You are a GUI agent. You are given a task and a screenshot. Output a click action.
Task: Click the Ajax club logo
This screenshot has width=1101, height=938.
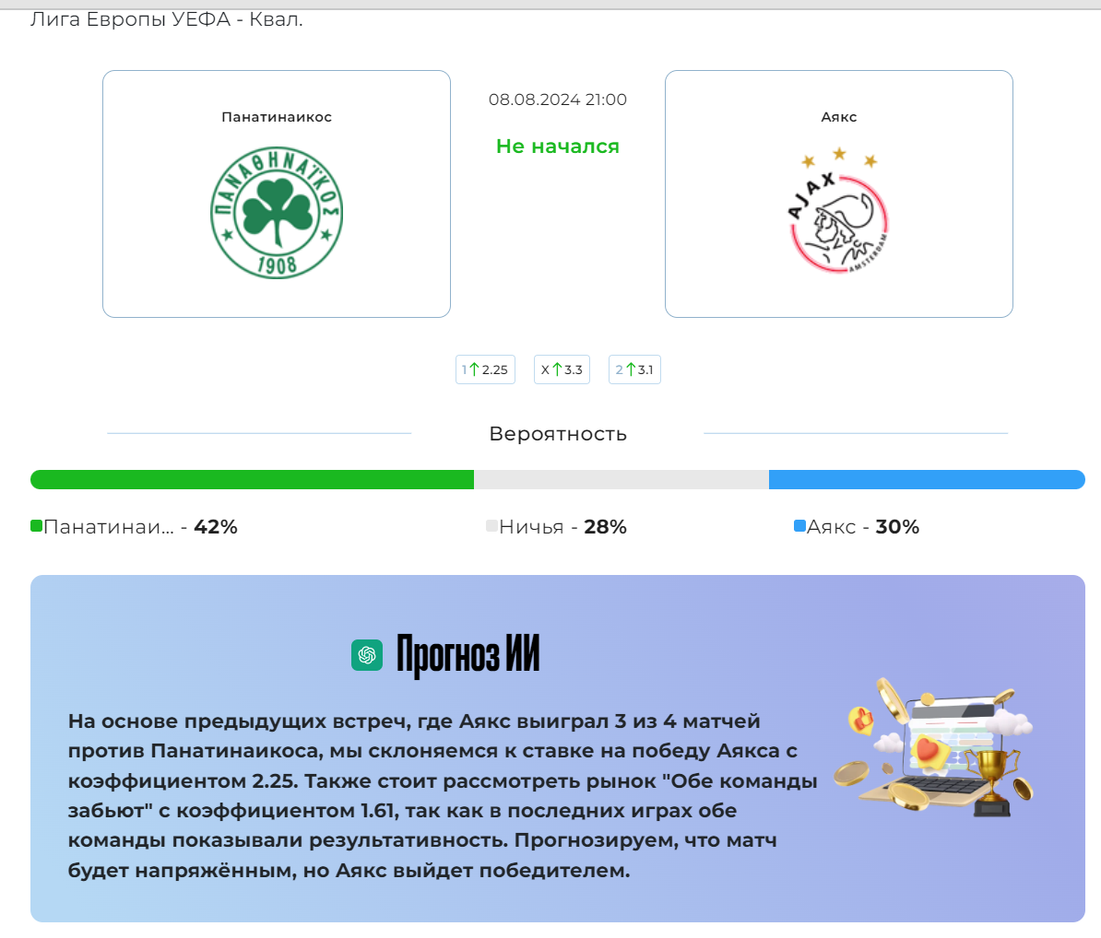point(838,210)
